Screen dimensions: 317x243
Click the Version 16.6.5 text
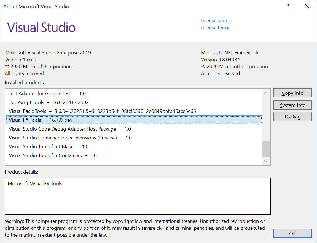(20, 60)
